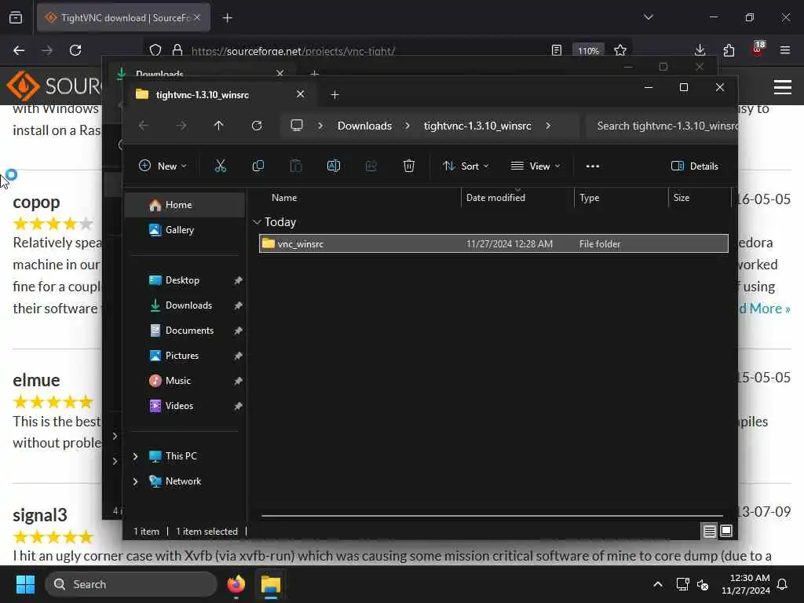
Task: Click the horizontal scrollbar in file list
Action: coord(492,515)
